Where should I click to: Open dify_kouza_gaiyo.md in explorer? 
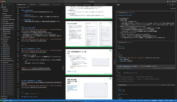tap(8, 25)
